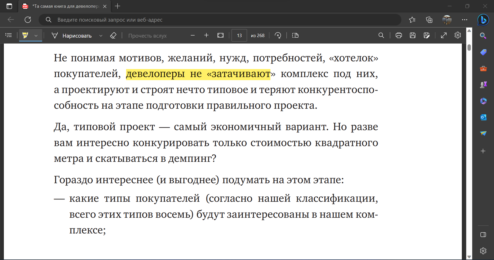Click the vertical scrollbar thumb
This screenshot has height=260, width=494.
[x=469, y=47]
